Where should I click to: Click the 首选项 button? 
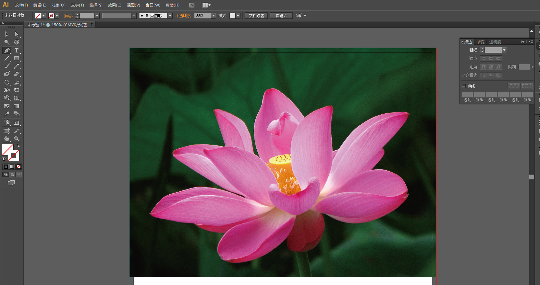coord(281,16)
